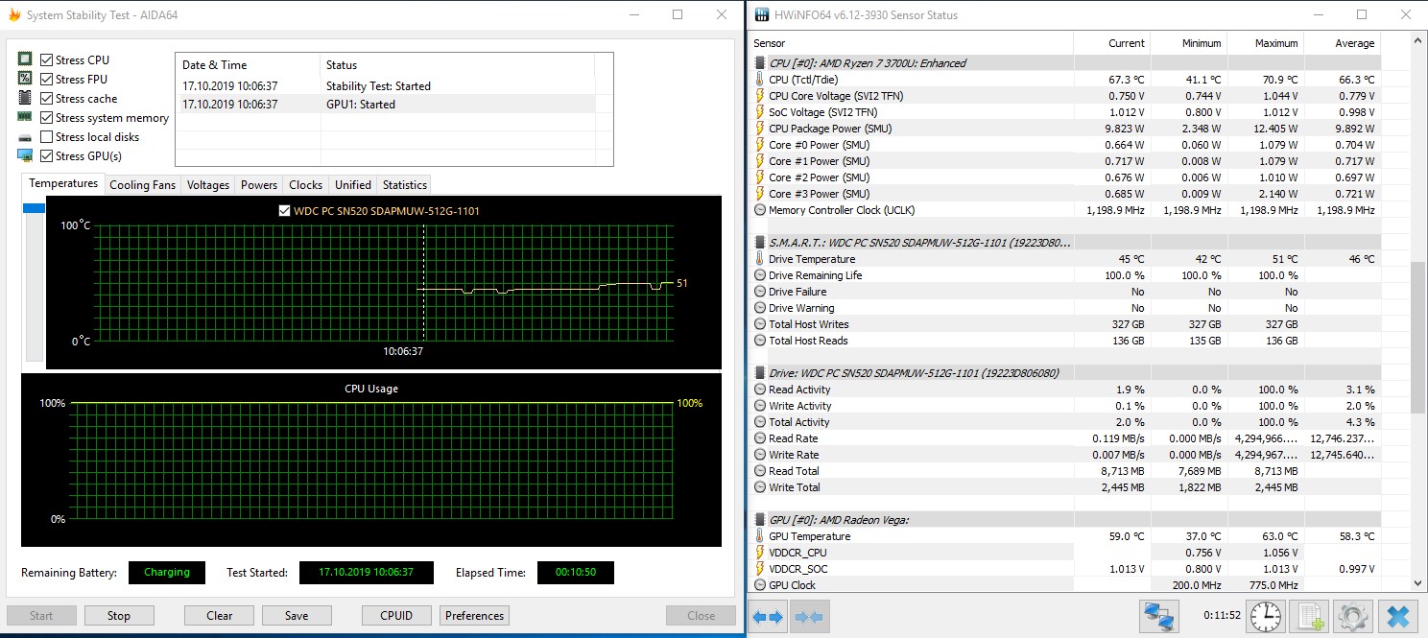Image resolution: width=1428 pixels, height=638 pixels.
Task: Click the HWiNFO64 vertical scrollbar thumb
Action: (1417, 339)
